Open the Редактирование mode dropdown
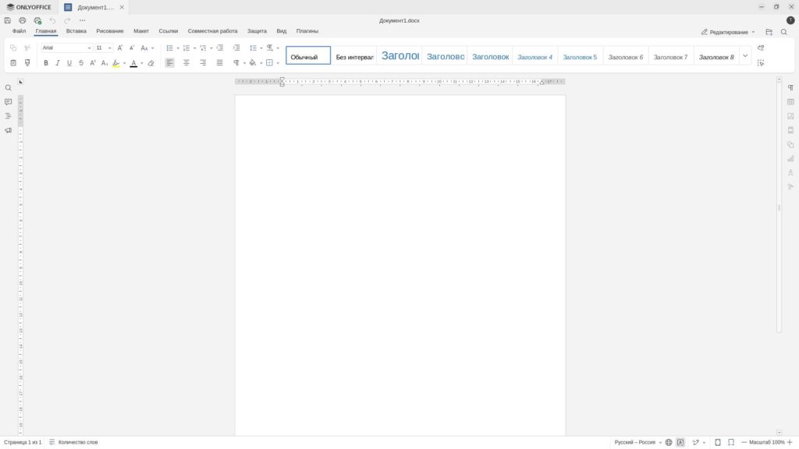This screenshot has width=799, height=449. [728, 32]
